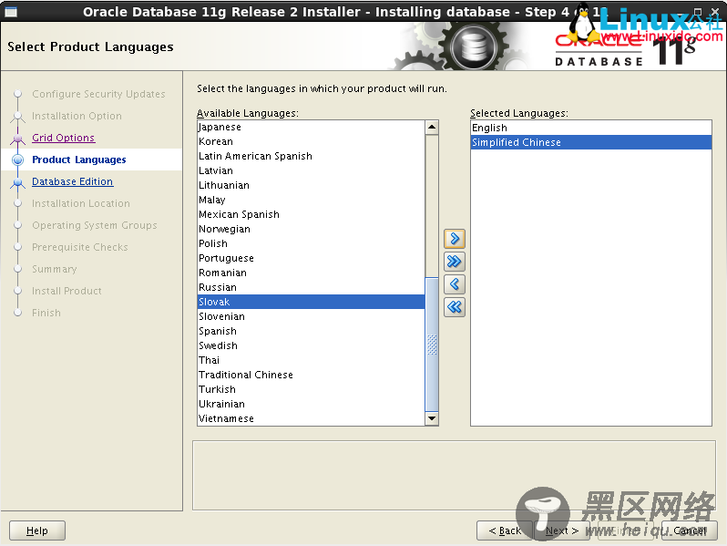Select Japanese in Available Languages
This screenshot has height=546, width=727.
click(x=311, y=127)
